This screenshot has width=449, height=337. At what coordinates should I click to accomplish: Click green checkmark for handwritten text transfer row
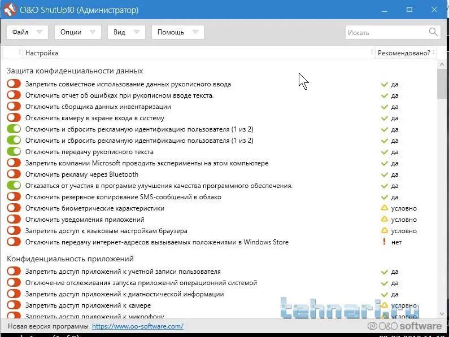[x=384, y=152]
